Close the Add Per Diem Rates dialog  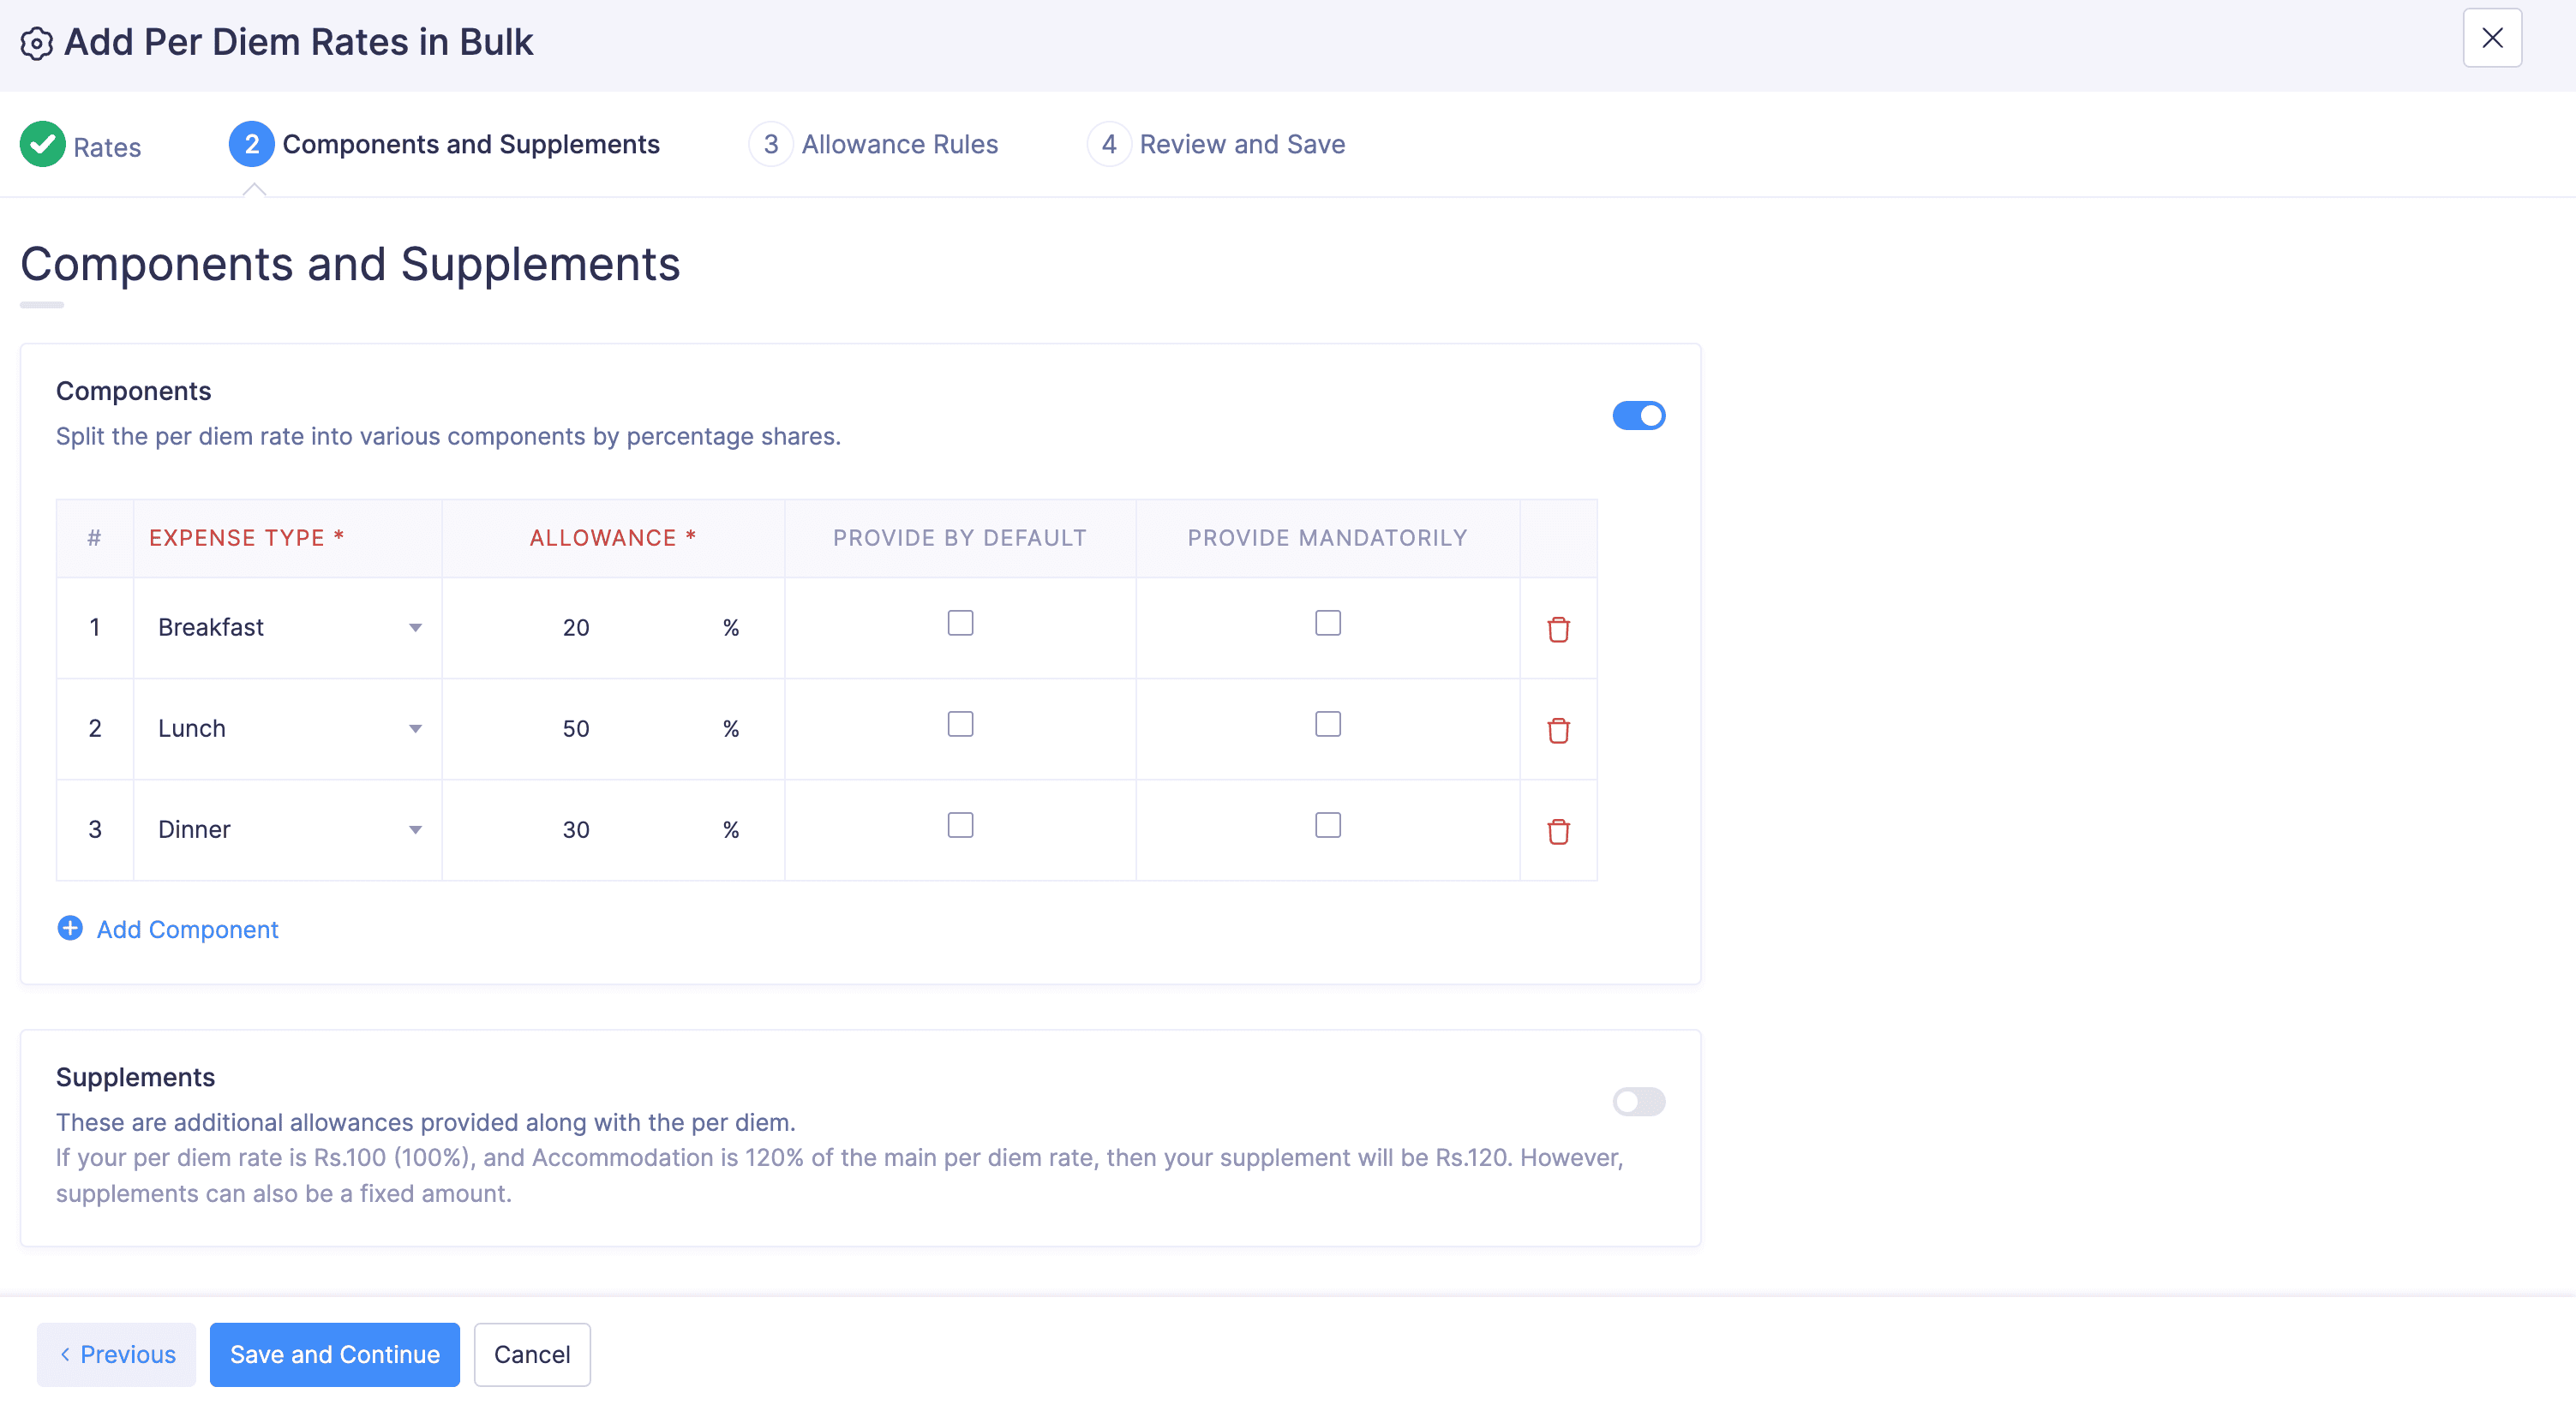point(2492,38)
